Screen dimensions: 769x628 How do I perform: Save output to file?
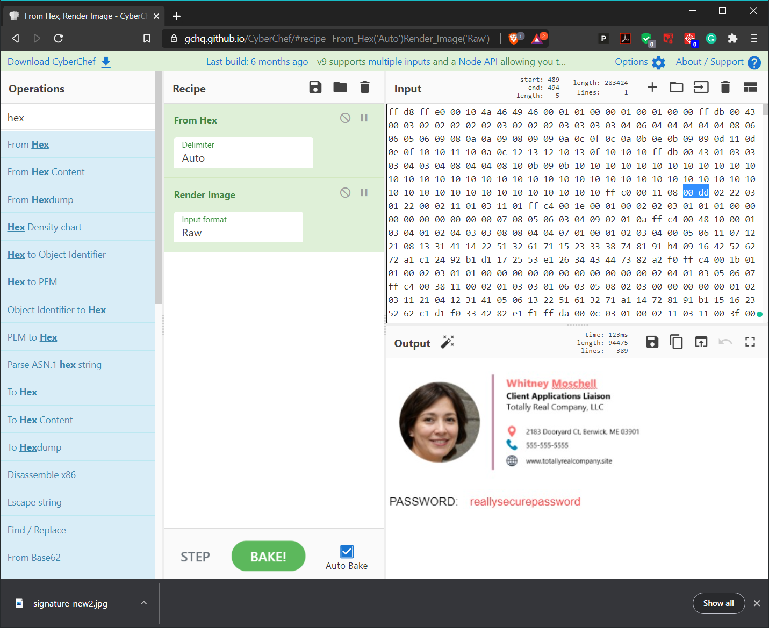[652, 342]
